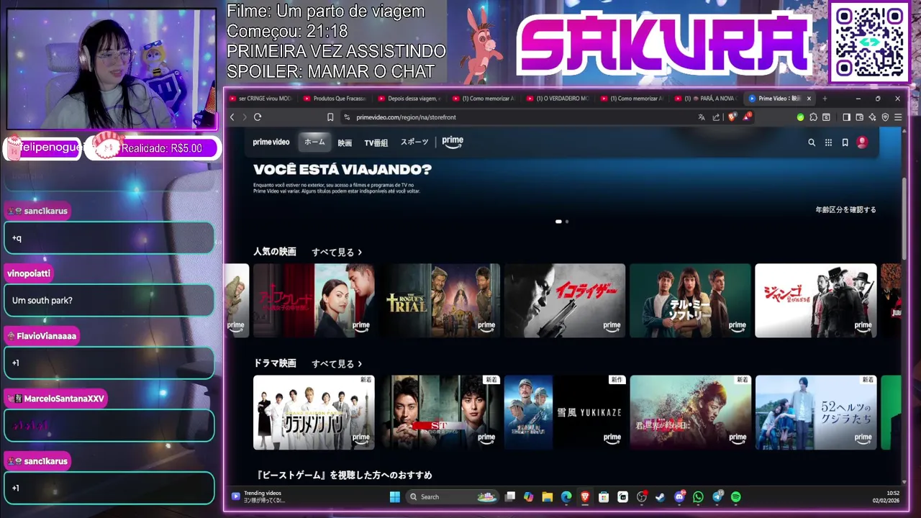
Task: Click the prime video logo
Action: point(271,142)
